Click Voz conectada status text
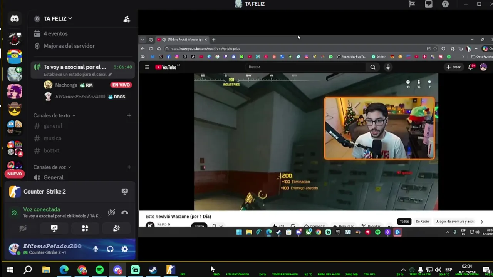 tap(42, 209)
